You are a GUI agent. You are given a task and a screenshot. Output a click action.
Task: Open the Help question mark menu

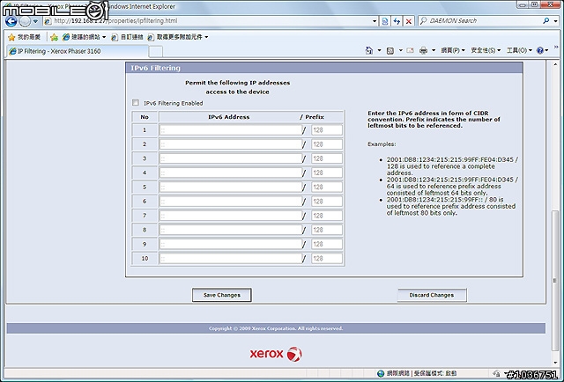pyautogui.click(x=542, y=51)
